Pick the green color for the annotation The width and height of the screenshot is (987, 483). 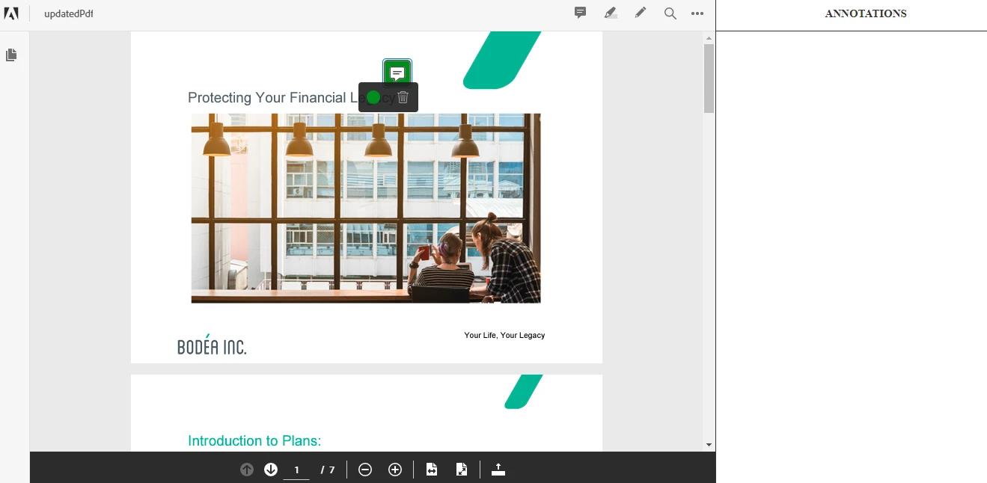373,97
